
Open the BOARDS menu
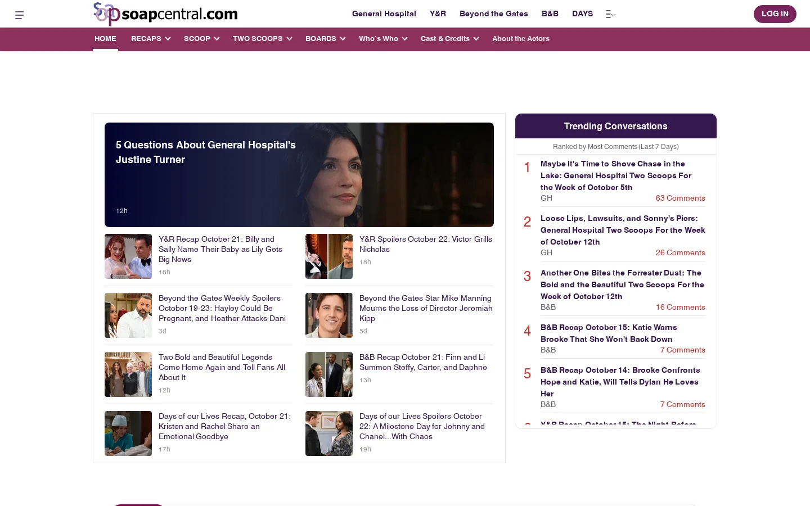(x=321, y=39)
